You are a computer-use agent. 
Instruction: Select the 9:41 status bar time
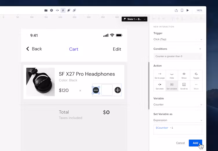[34, 35]
